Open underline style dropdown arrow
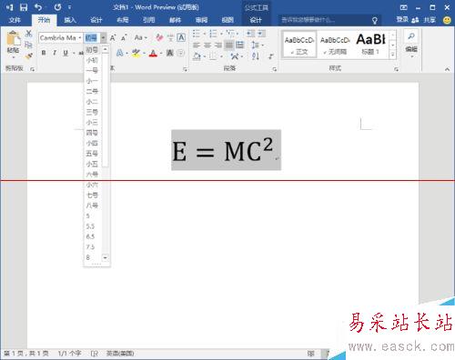 [74, 54]
